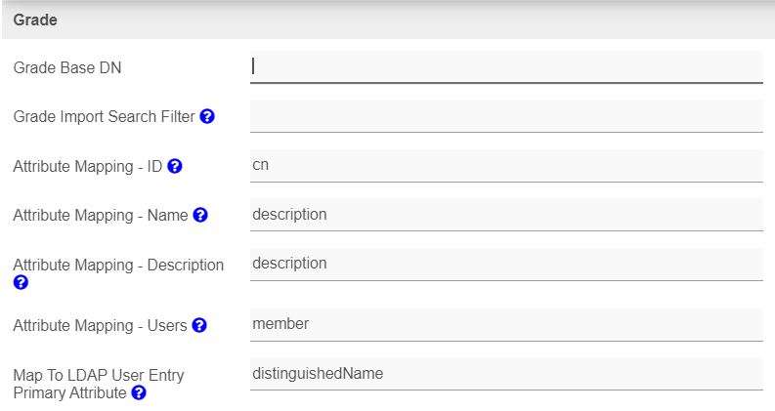This screenshot has height=411, width=775.
Task: Click help icon for LDAP User Entry Primary Attribute
Action: click(x=139, y=392)
